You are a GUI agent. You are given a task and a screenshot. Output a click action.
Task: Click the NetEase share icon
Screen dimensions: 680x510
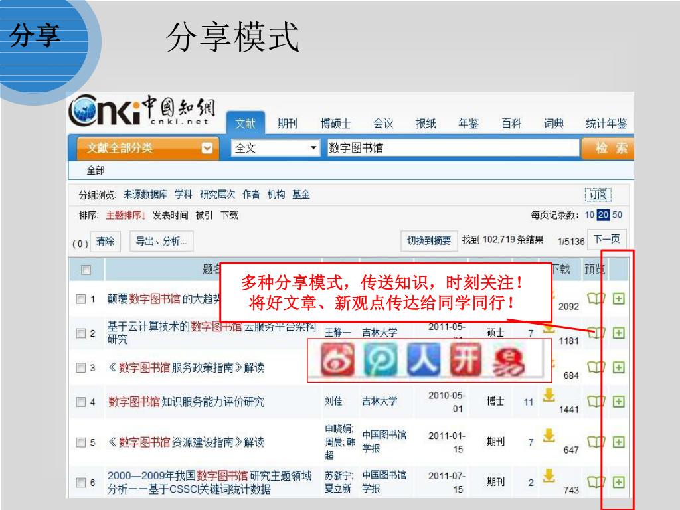point(508,361)
